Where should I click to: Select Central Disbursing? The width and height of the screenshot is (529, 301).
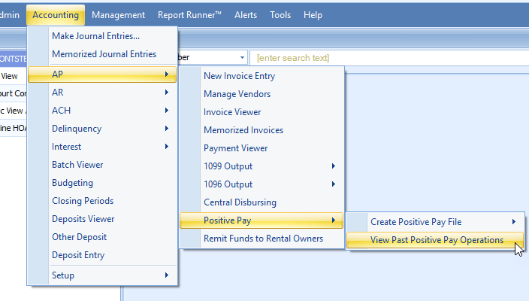point(261,202)
